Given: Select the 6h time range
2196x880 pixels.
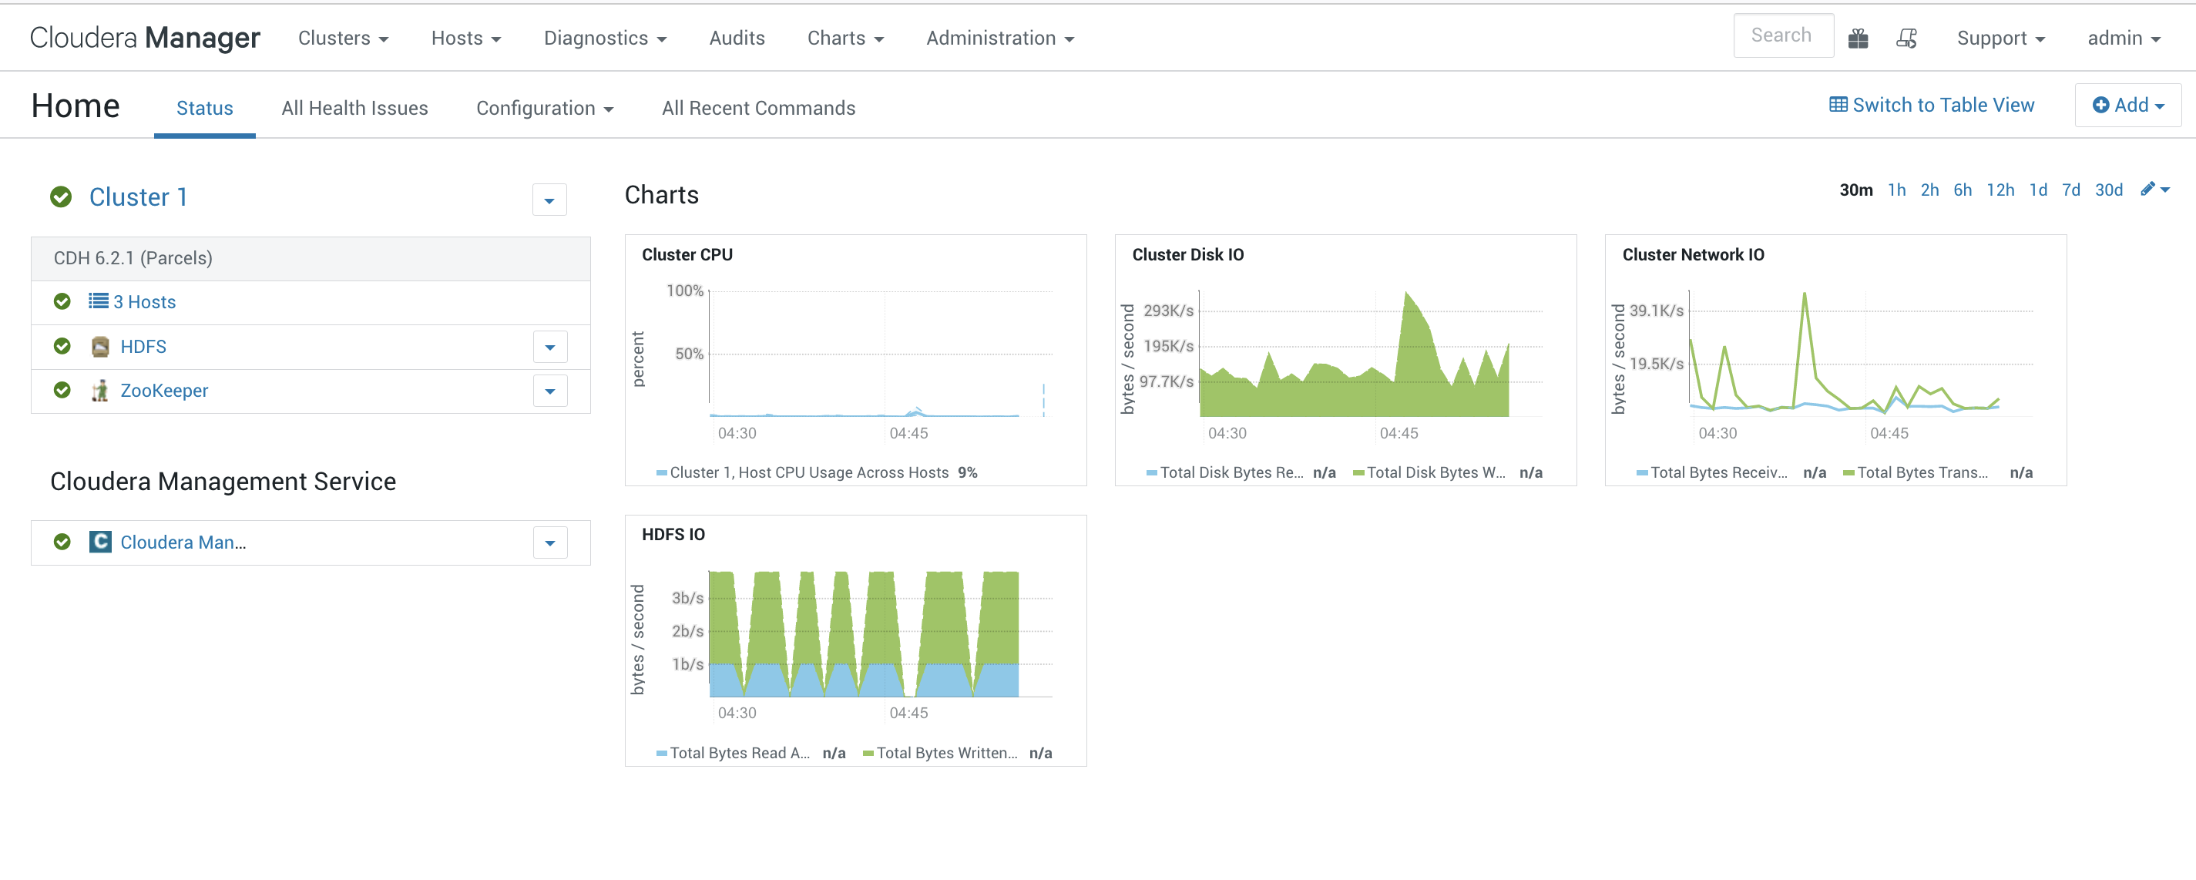Looking at the screenshot, I should coord(1963,190).
